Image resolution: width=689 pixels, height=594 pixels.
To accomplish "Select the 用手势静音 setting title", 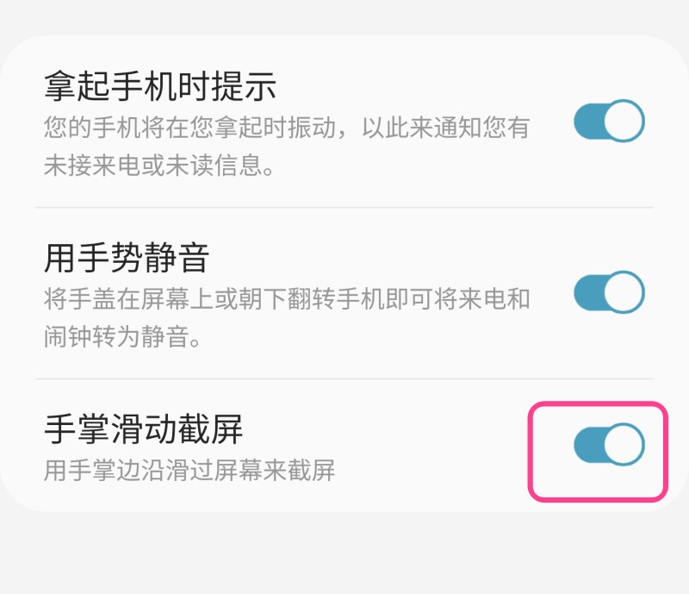I will [127, 257].
